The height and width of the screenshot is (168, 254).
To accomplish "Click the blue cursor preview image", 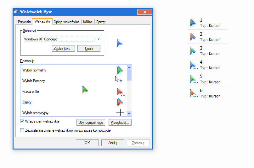I will [119, 43].
